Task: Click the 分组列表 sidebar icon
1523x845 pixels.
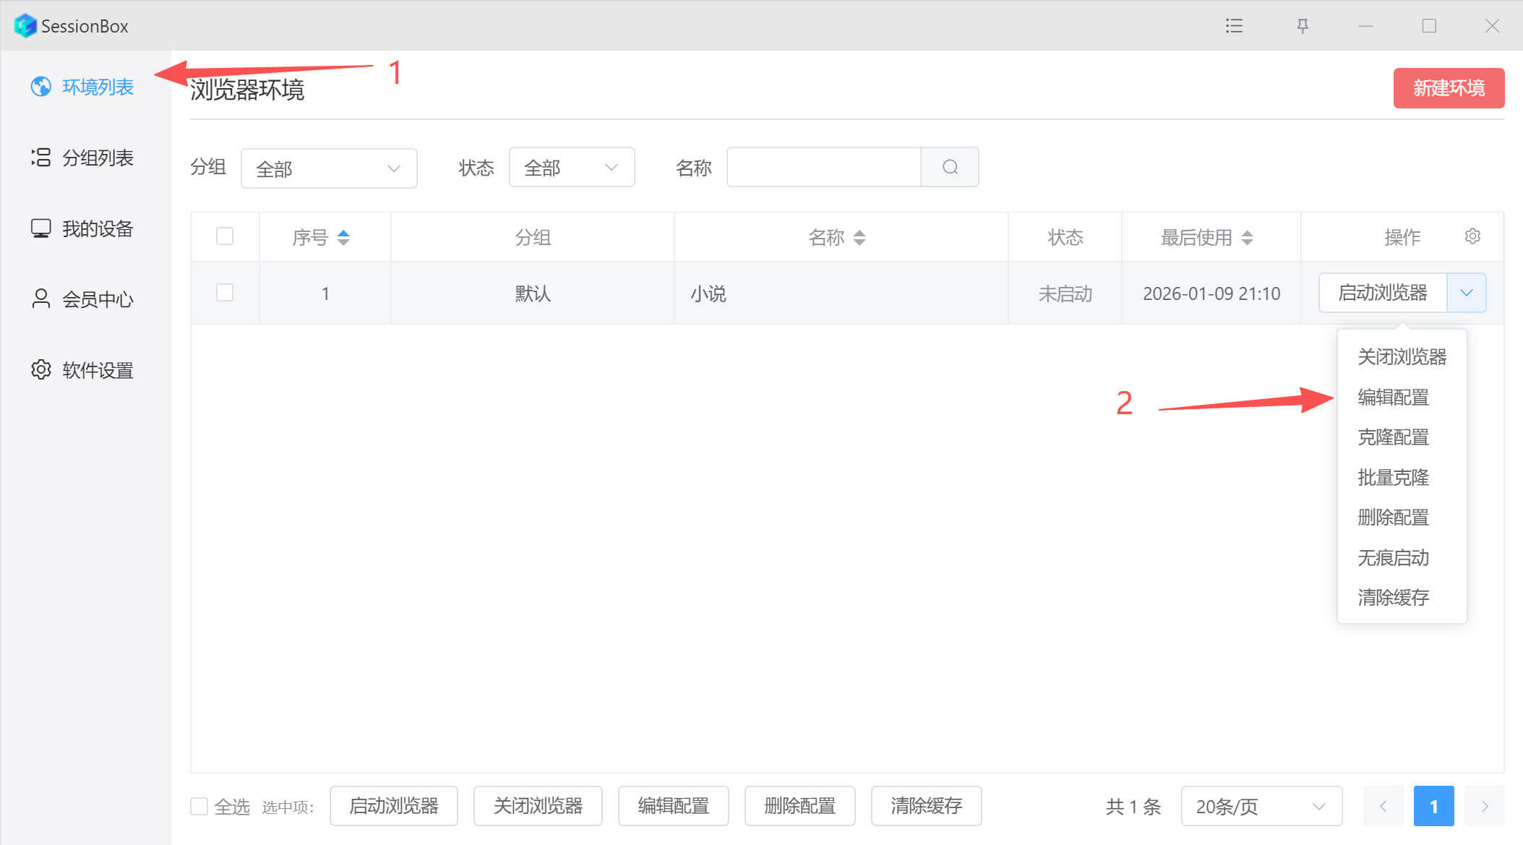Action: (x=41, y=158)
